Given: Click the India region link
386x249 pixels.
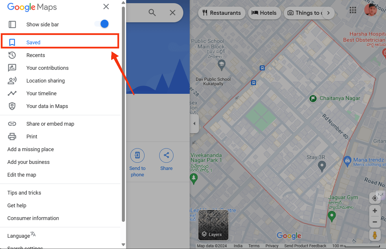Looking at the screenshot, I should point(238,246).
